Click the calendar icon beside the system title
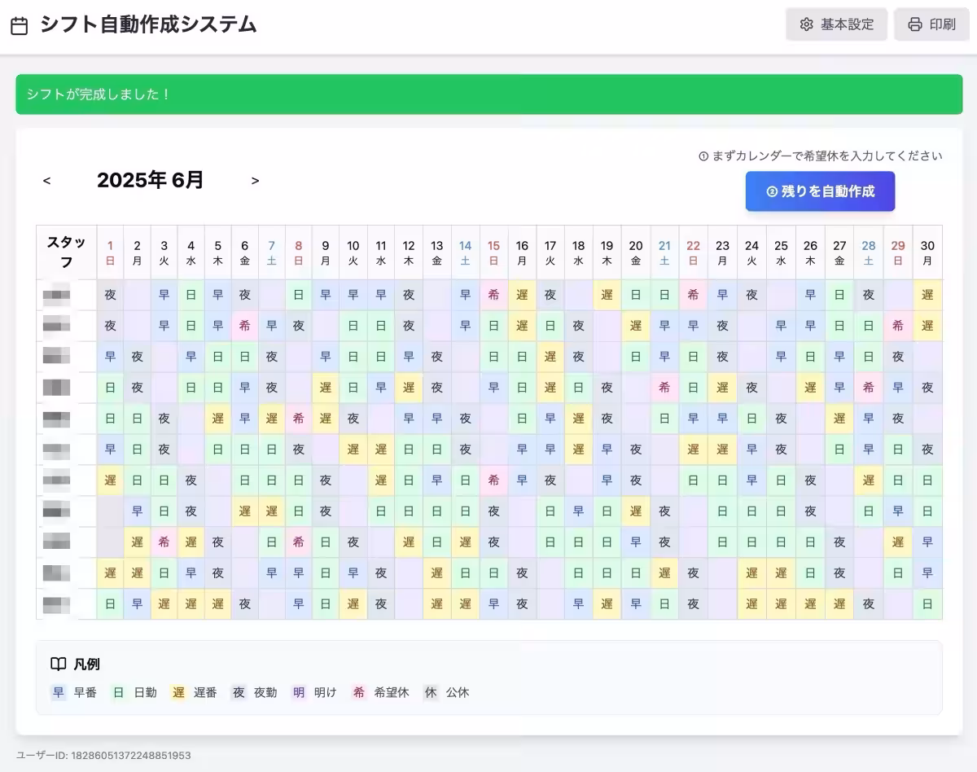Viewport: 977px width, 772px height. point(20,25)
